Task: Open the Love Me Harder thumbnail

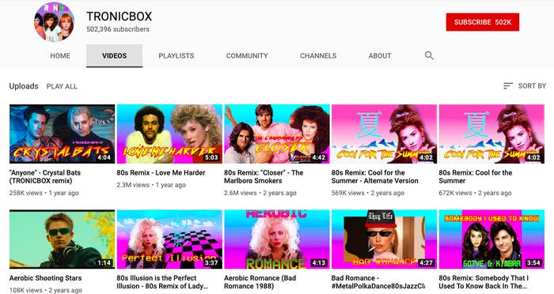Action: point(169,134)
